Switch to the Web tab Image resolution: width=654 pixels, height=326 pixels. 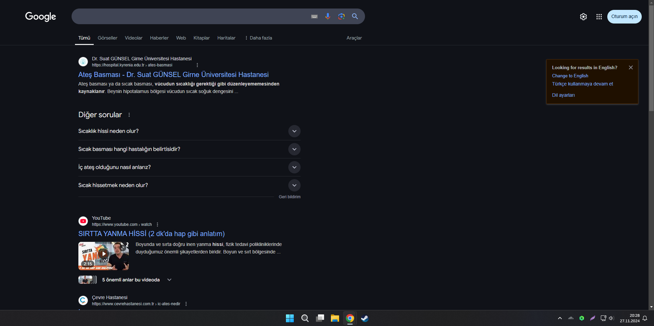point(181,38)
